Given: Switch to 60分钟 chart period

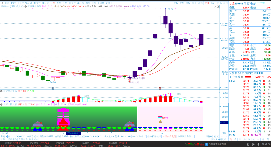Looking at the screenshot, I should tap(45, 3).
